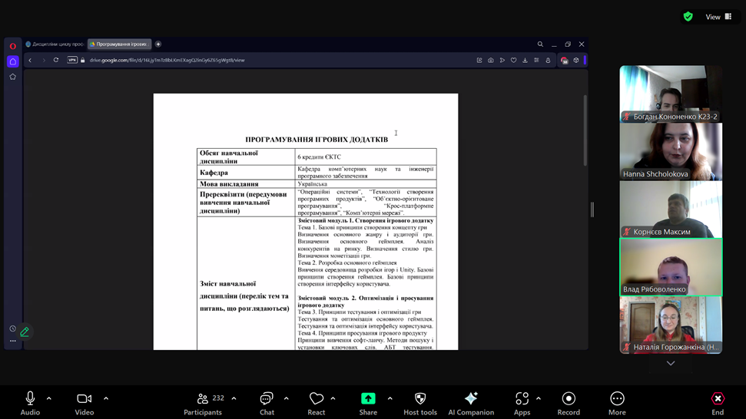Viewport: 746px width, 419px height.
Task: Expand React options arrow
Action: pyautogui.click(x=333, y=398)
